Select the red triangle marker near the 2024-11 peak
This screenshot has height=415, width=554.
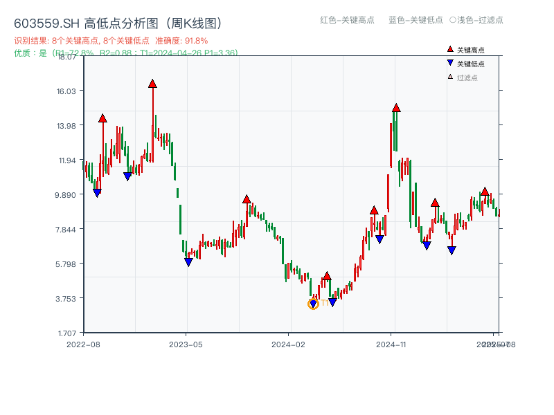click(x=396, y=107)
